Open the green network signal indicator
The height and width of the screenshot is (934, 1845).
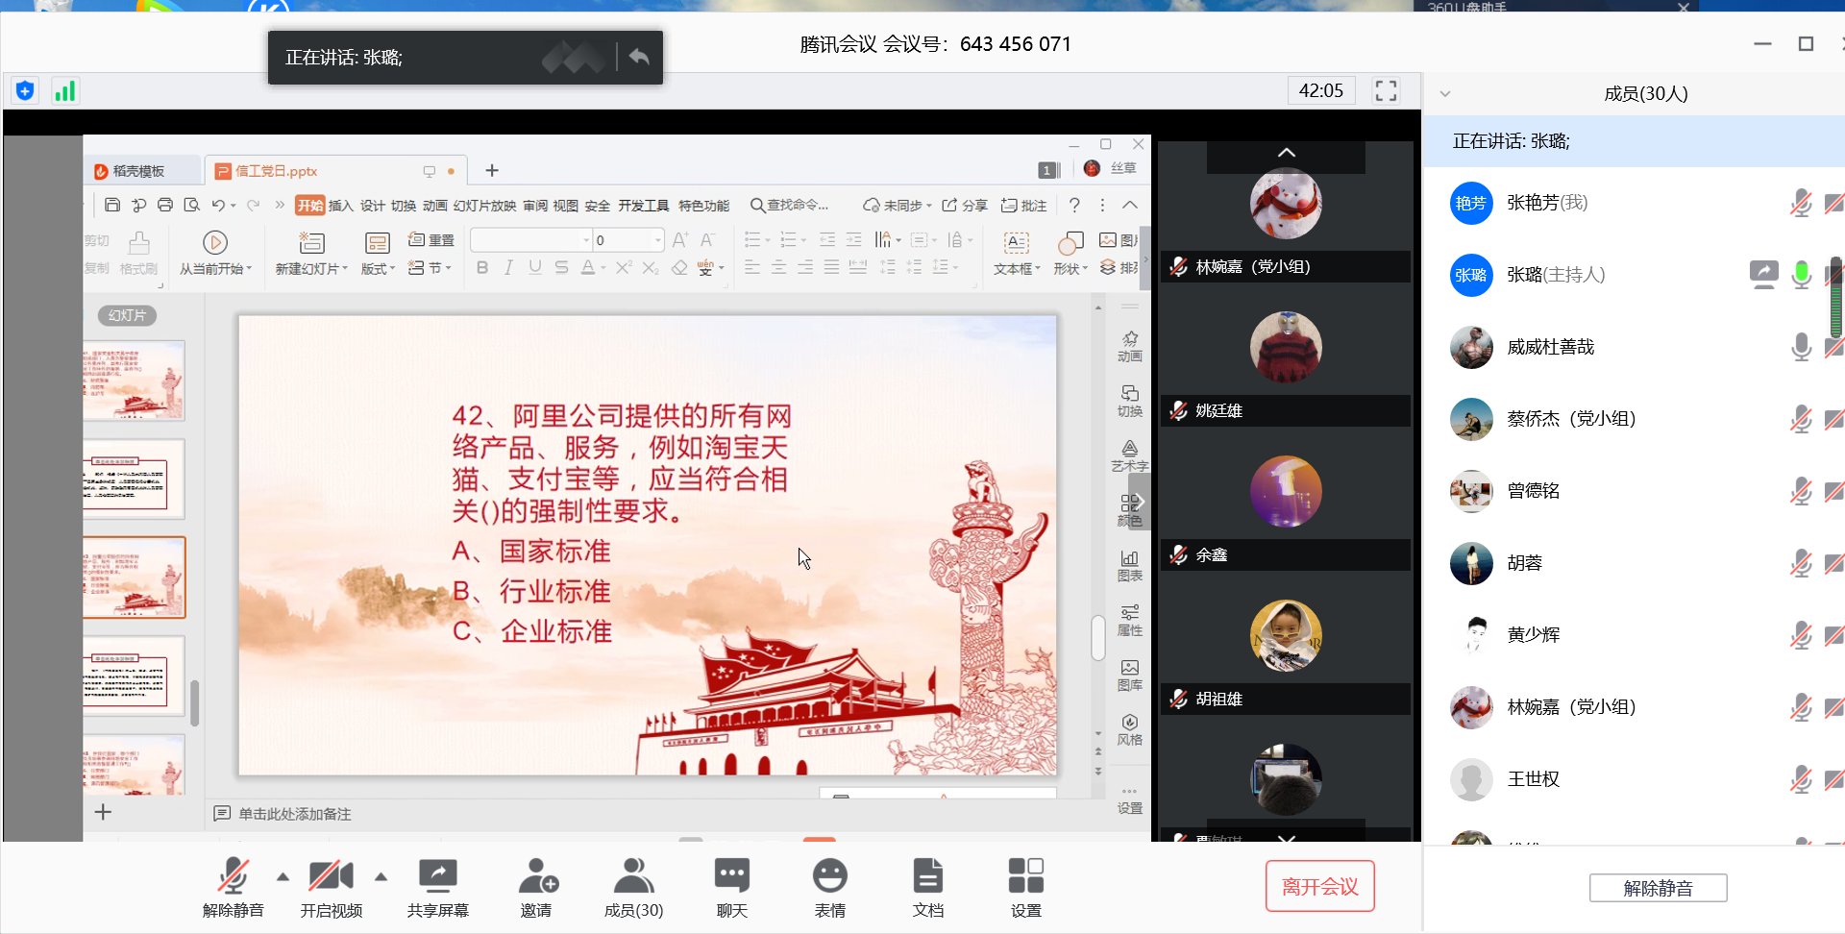[x=64, y=91]
